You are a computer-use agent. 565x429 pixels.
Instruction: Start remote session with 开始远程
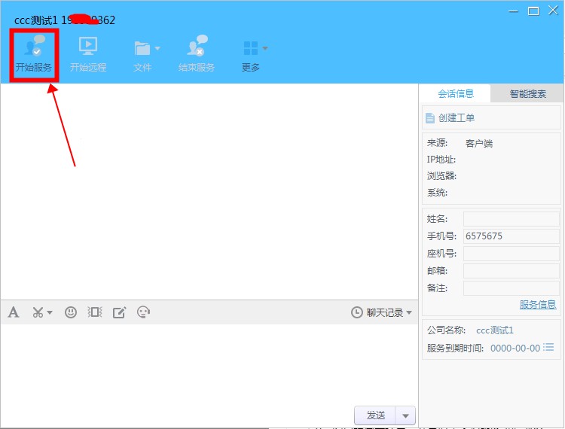(x=88, y=54)
